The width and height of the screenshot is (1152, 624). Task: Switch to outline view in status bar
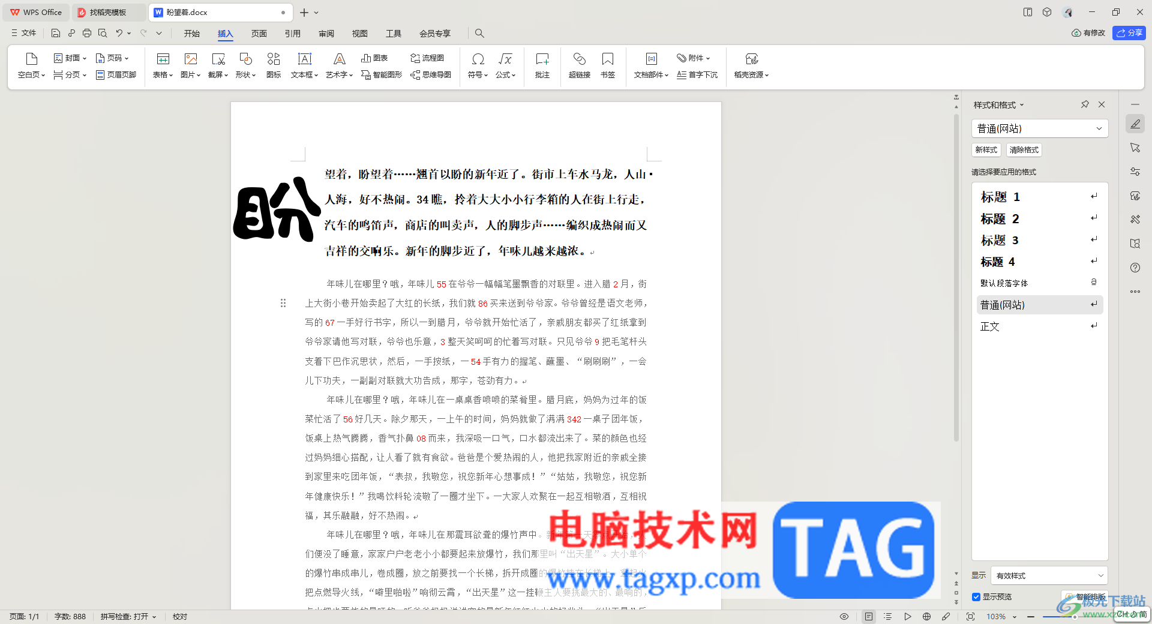(x=888, y=616)
